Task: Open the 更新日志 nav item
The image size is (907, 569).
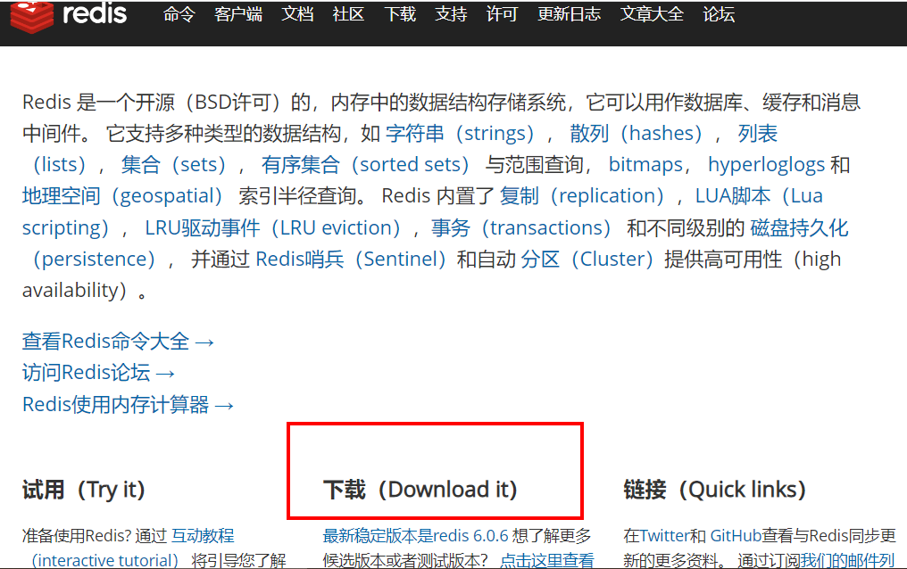Action: tap(570, 14)
